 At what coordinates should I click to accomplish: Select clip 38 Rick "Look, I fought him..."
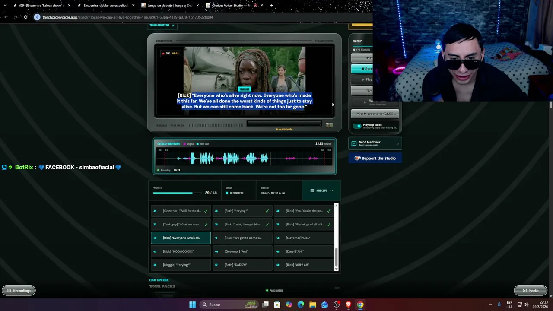[242, 224]
